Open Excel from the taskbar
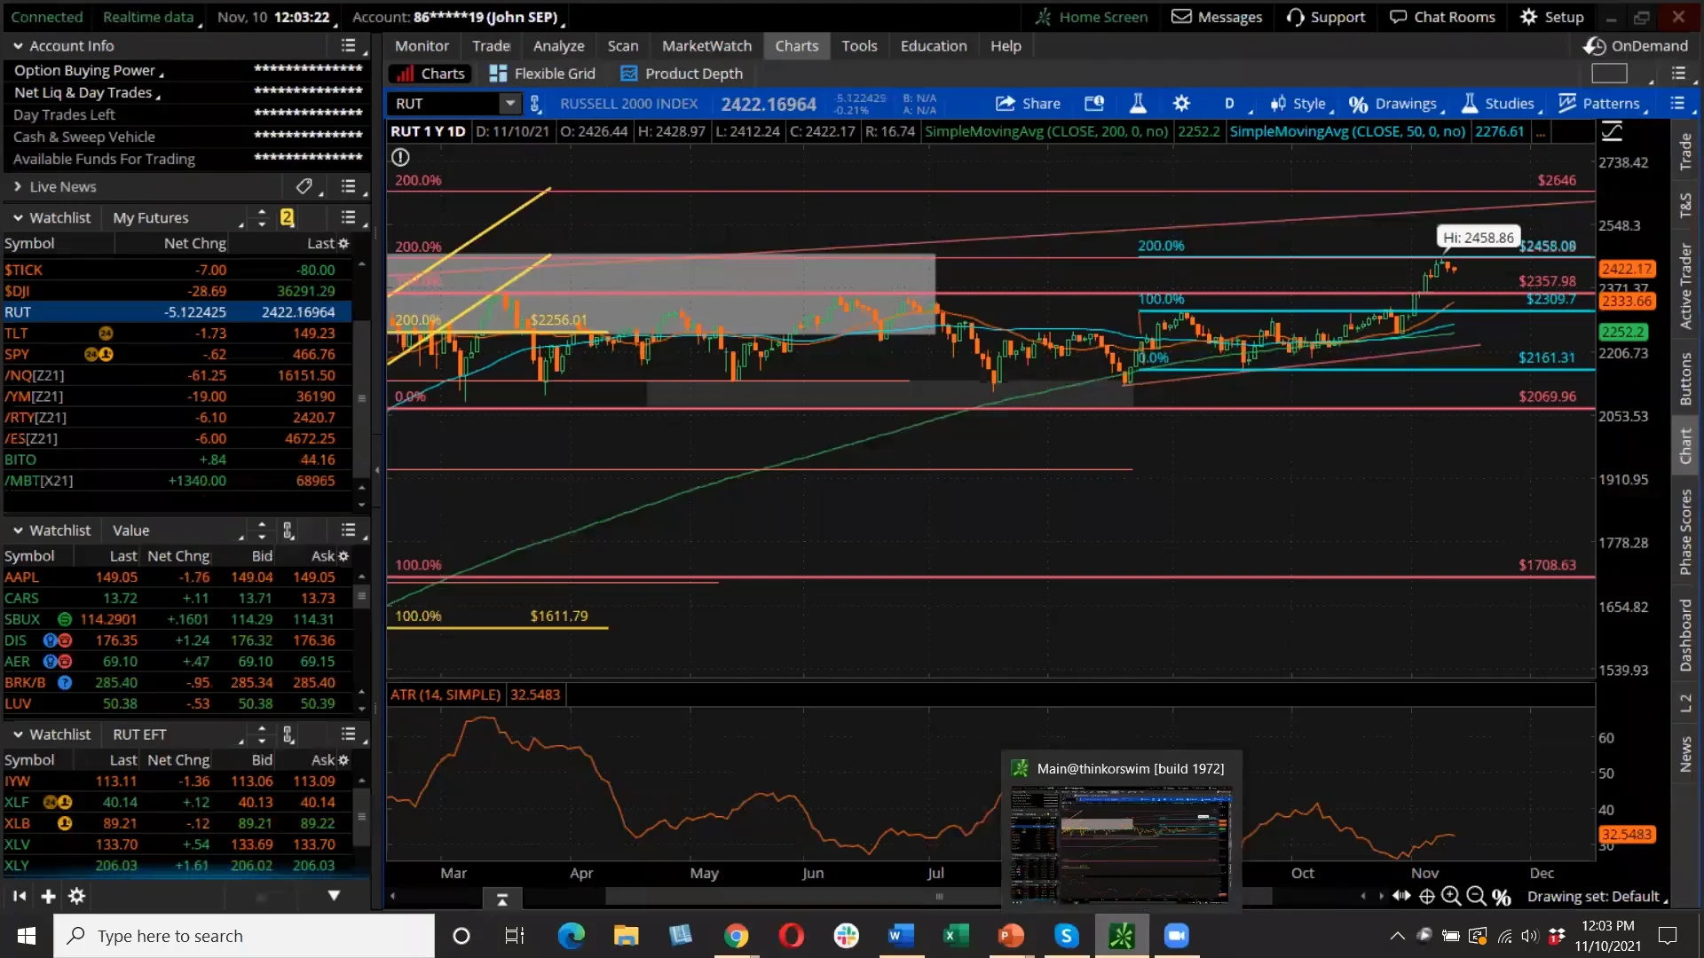 tap(956, 936)
